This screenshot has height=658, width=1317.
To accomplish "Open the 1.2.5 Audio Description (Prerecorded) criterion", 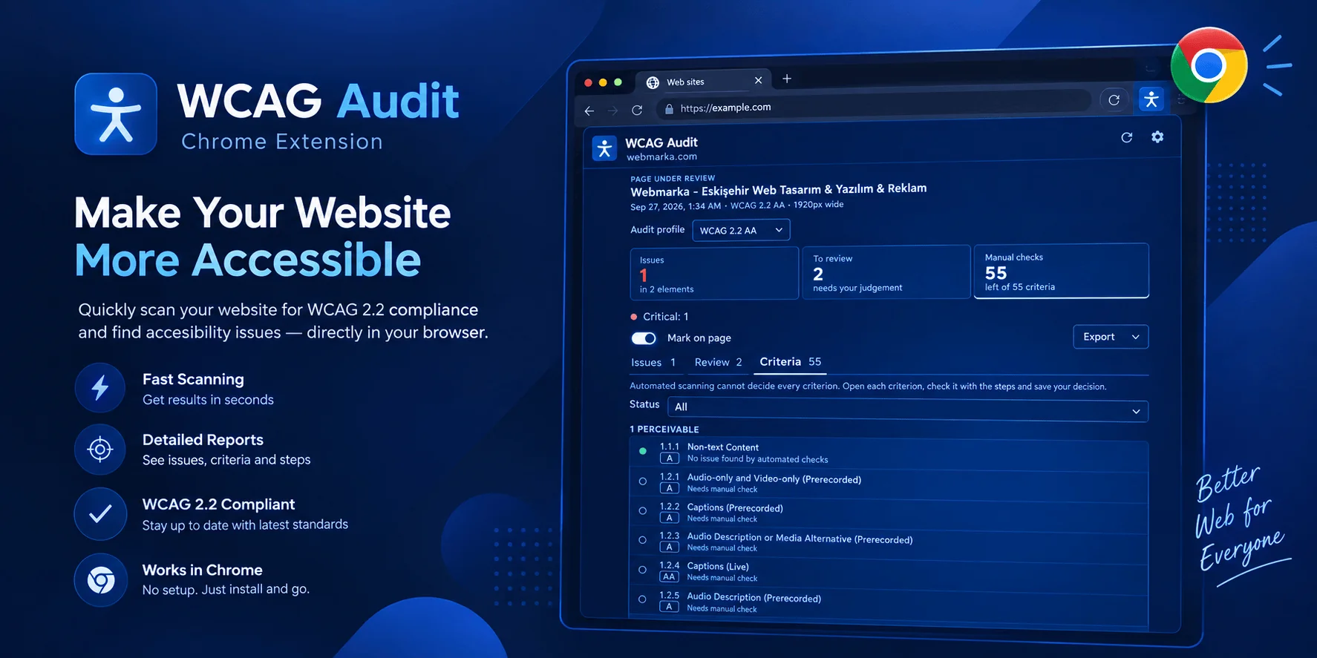I will [x=889, y=602].
